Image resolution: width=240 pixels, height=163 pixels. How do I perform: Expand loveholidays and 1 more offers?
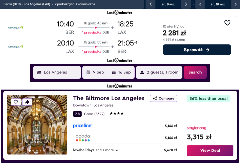click(x=96, y=150)
